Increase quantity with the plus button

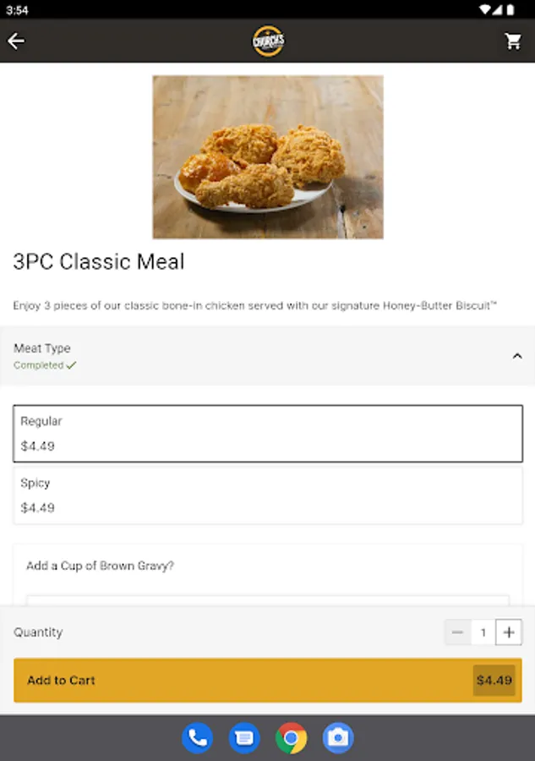(x=509, y=632)
